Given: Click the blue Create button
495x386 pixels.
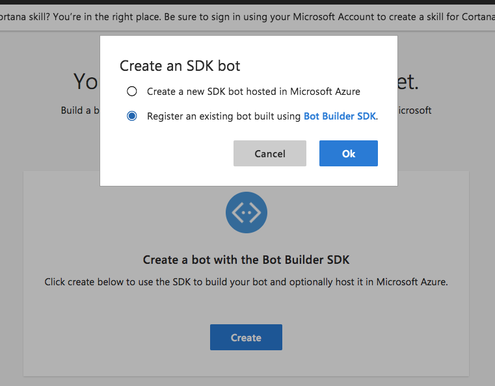Looking at the screenshot, I should point(247,337).
